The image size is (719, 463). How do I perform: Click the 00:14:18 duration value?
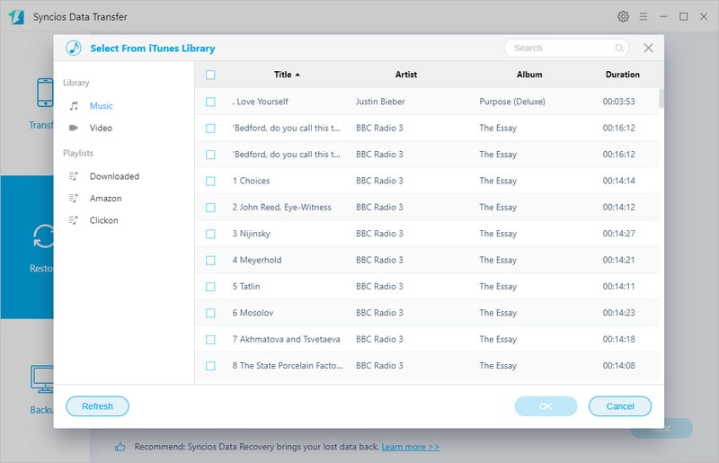pos(618,339)
